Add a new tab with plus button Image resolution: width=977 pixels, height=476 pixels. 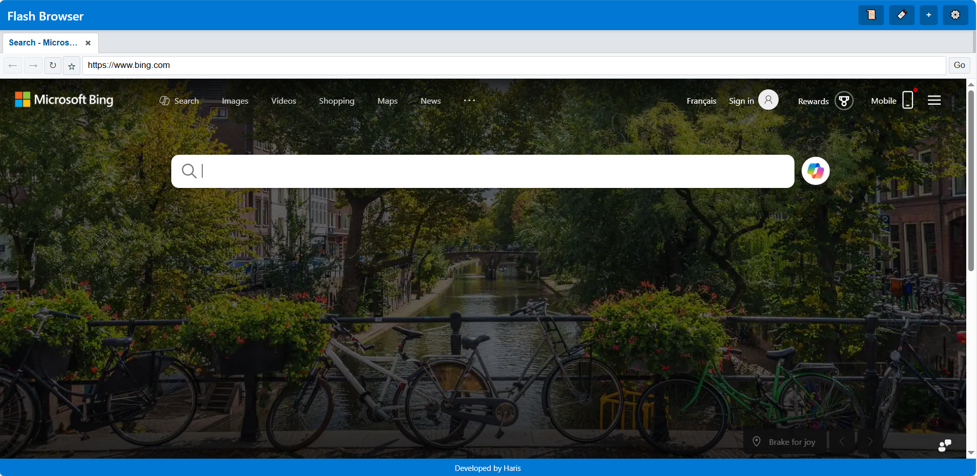click(928, 15)
